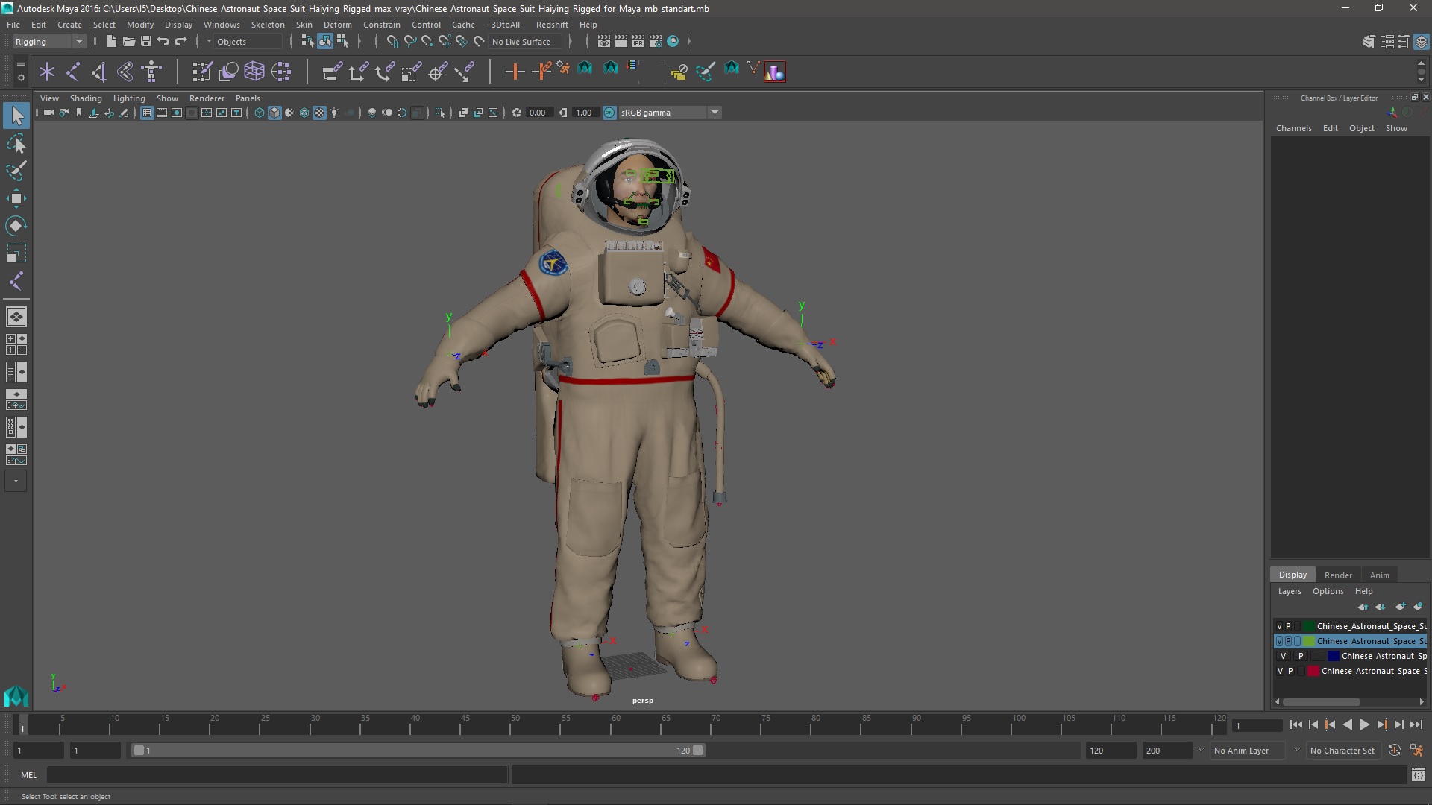Switch to the Render layer tab
The height and width of the screenshot is (805, 1432).
point(1338,575)
